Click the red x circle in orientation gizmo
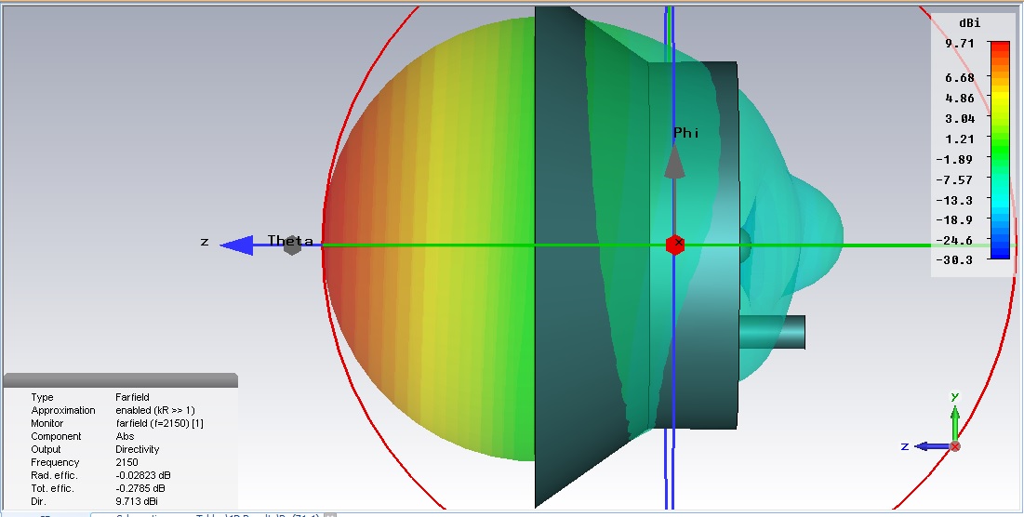 click(955, 446)
